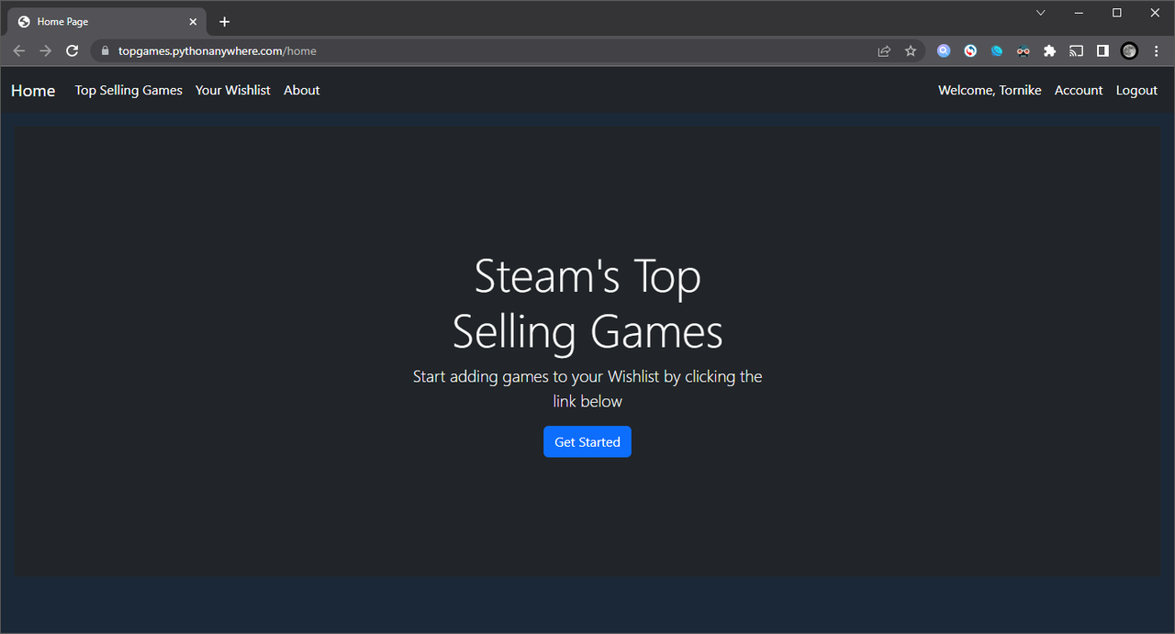Viewport: 1175px width, 634px height.
Task: Click the browser back arrow
Action: tap(19, 51)
